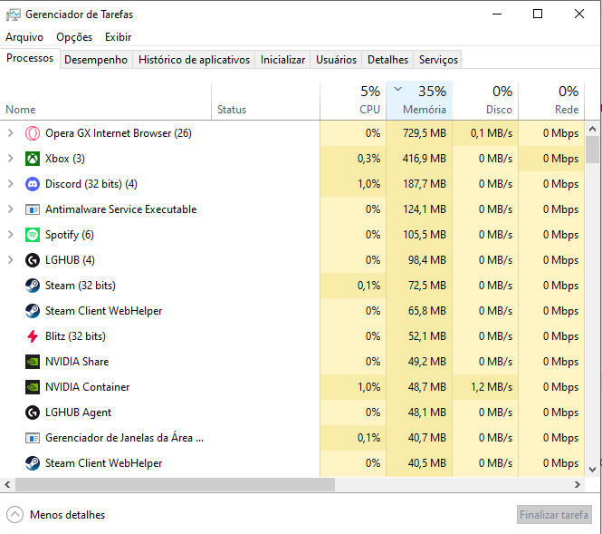Viewport: 602px width, 534px height.
Task: Click the Blitz lightning icon
Action: point(33,336)
